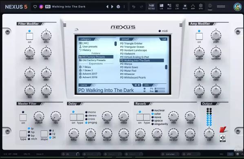Viewport: 244px width, 159px height.
Task: Click the red V logo icon
Action: pyautogui.click(x=223, y=129)
